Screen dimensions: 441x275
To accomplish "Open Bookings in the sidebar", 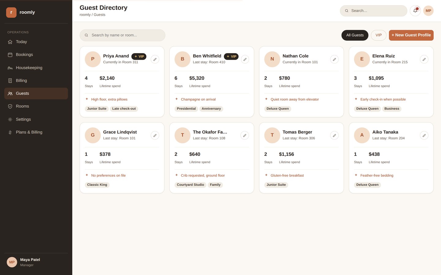I will click(x=36, y=55).
